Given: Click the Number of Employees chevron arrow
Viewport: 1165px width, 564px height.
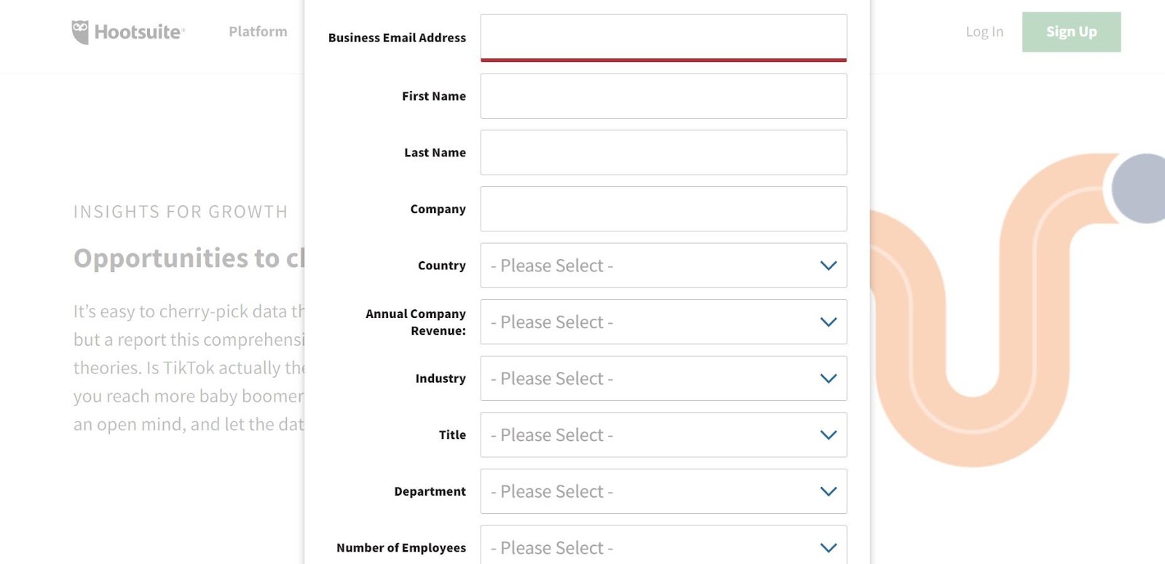Looking at the screenshot, I should coord(829,548).
